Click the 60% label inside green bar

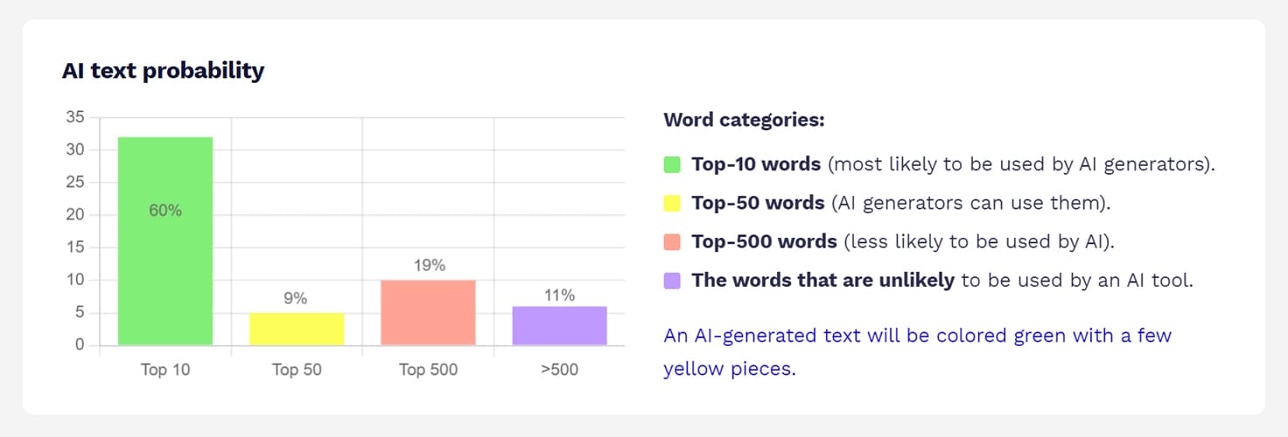165,211
